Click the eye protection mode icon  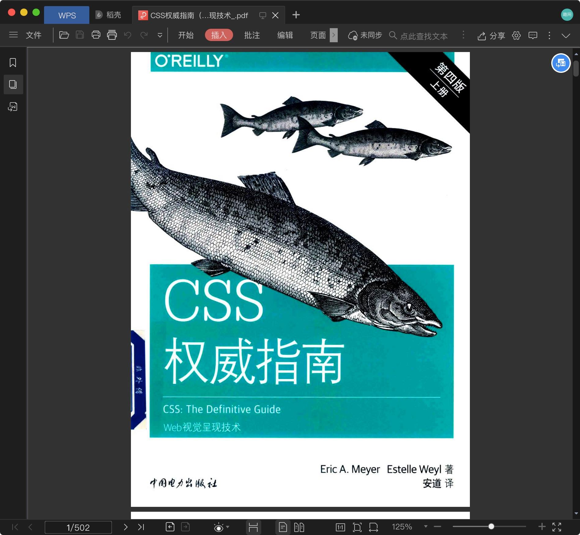[218, 527]
